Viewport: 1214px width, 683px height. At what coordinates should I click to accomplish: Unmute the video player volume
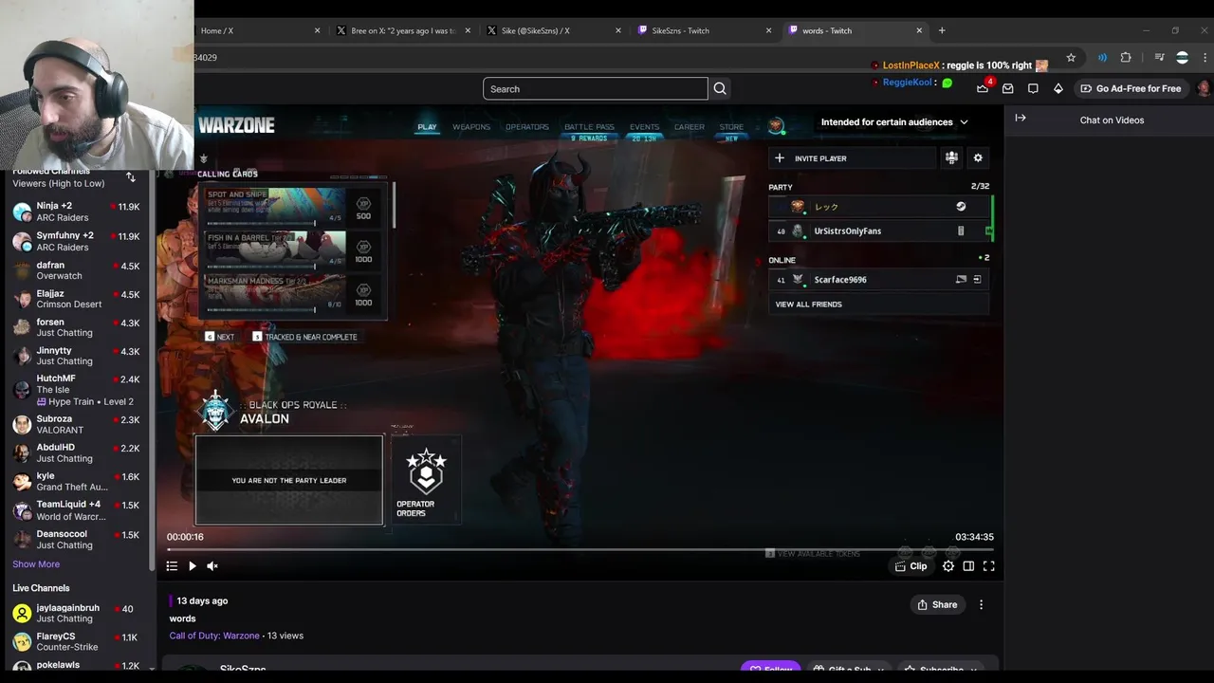[x=212, y=566]
